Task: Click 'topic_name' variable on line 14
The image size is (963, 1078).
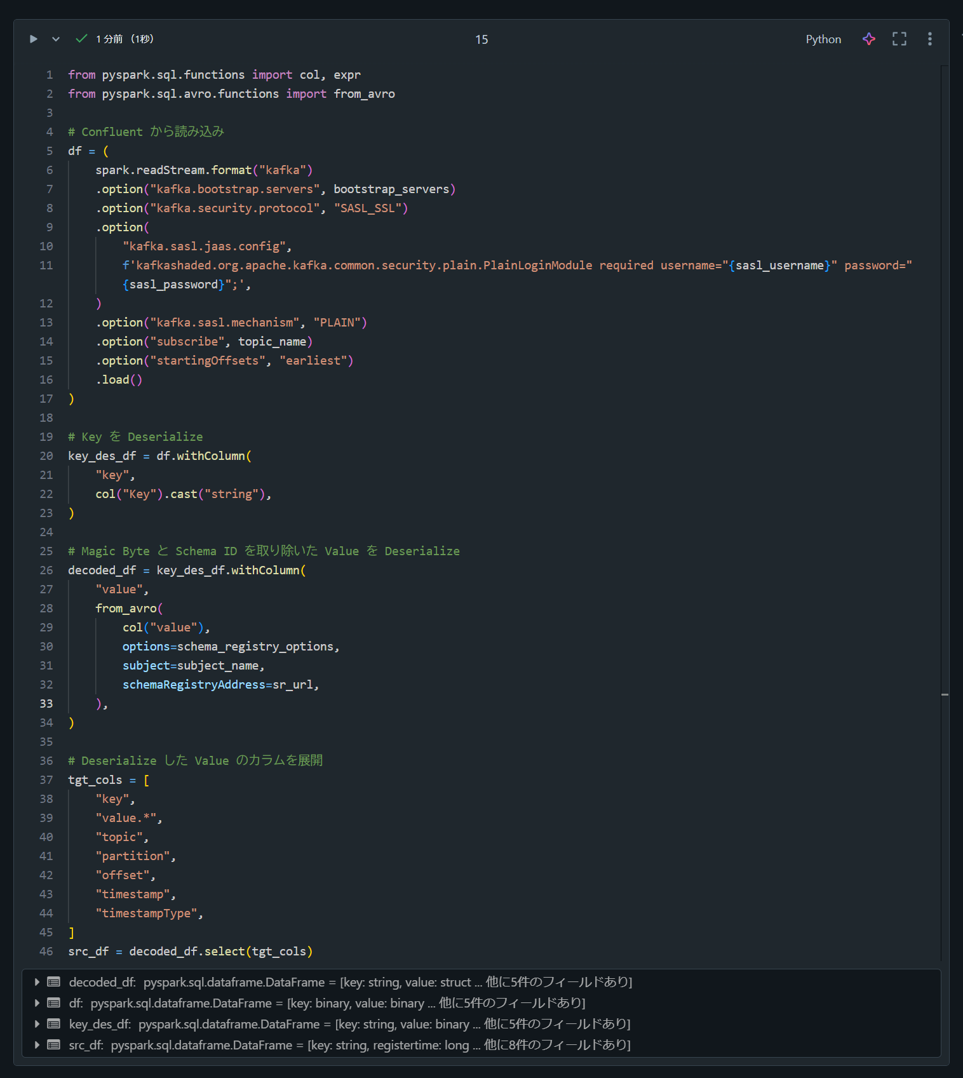Action: click(x=272, y=342)
